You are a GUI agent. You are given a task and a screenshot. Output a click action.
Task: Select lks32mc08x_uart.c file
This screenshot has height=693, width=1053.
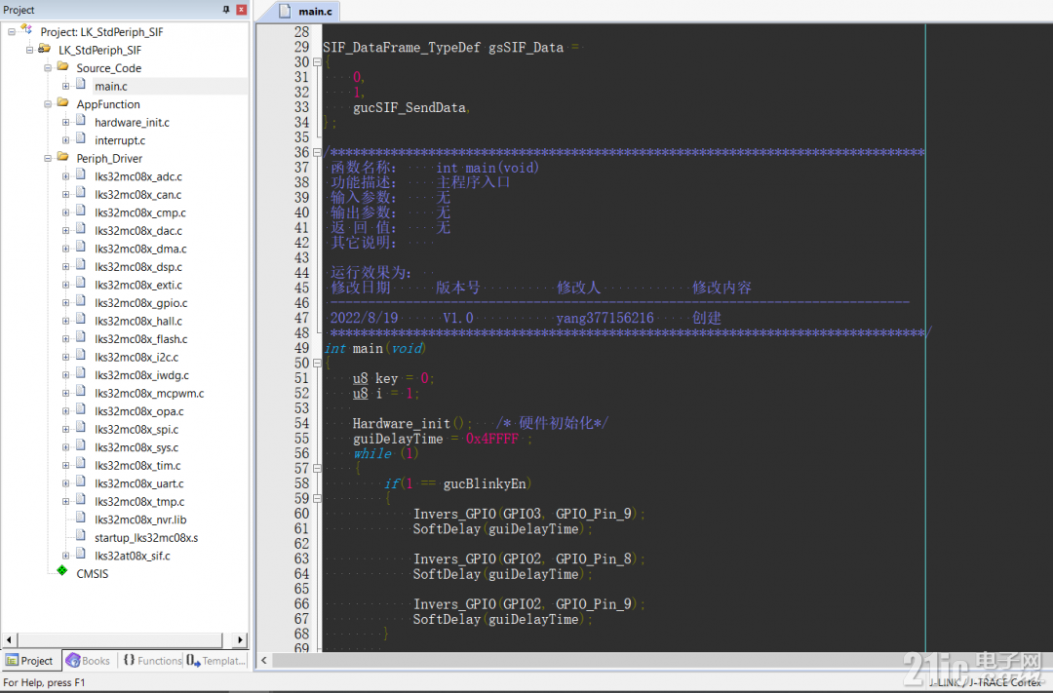click(139, 483)
